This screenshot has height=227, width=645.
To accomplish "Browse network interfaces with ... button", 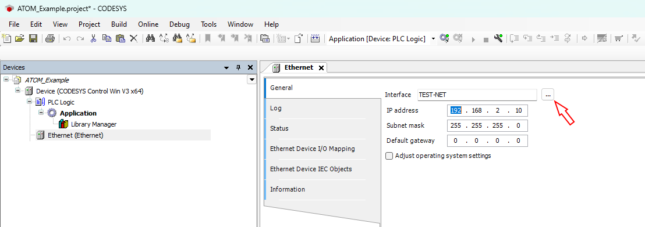I will (x=548, y=95).
